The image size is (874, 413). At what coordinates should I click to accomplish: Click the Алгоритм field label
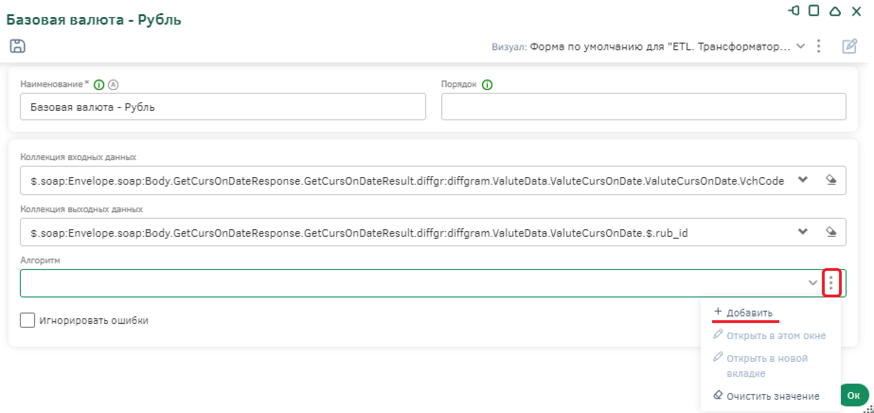pyautogui.click(x=40, y=260)
